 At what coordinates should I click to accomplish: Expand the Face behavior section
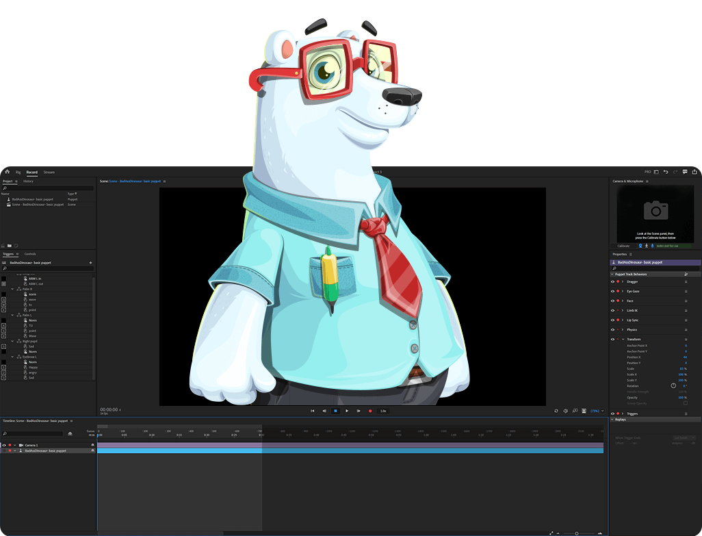click(x=623, y=301)
